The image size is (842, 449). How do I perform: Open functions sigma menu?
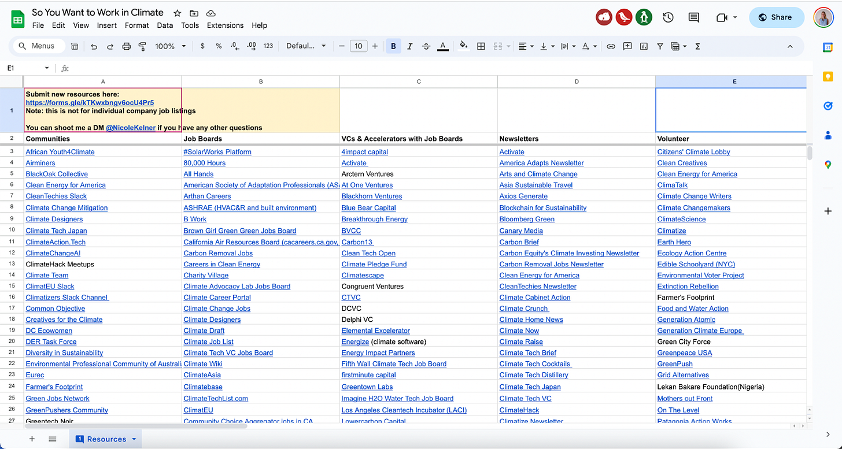[697, 46]
